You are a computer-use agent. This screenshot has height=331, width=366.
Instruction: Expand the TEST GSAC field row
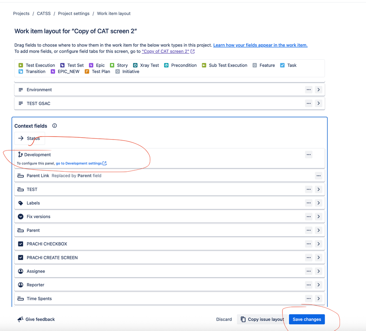tap(318, 103)
